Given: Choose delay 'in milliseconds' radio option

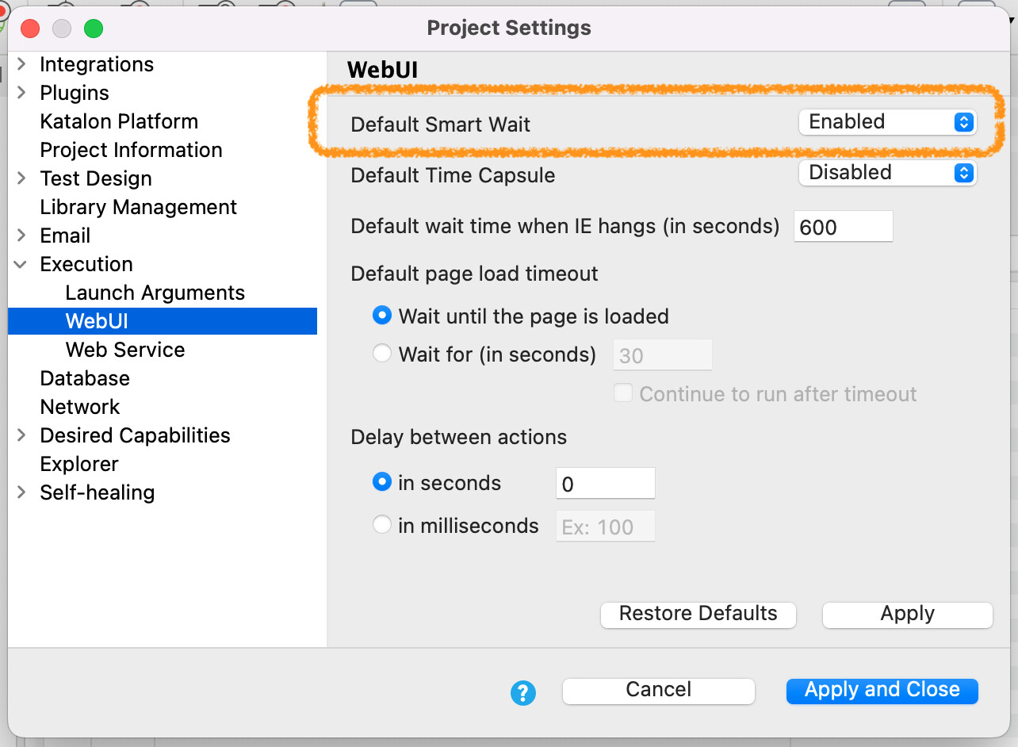Looking at the screenshot, I should pyautogui.click(x=382, y=525).
